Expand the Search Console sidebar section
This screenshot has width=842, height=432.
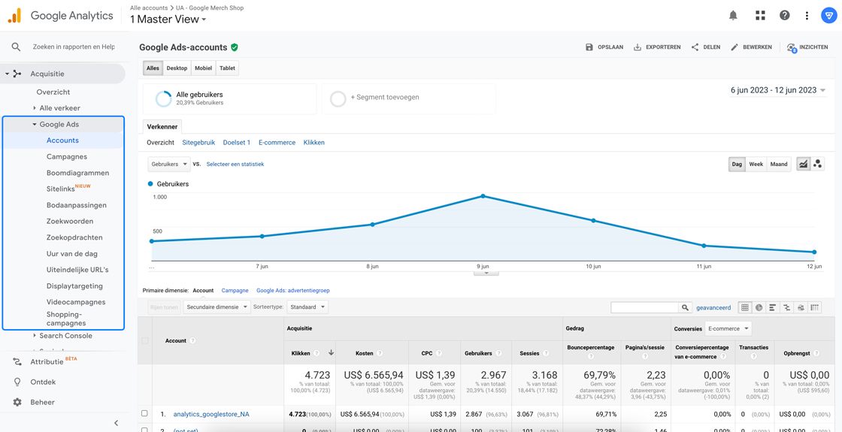pos(35,336)
